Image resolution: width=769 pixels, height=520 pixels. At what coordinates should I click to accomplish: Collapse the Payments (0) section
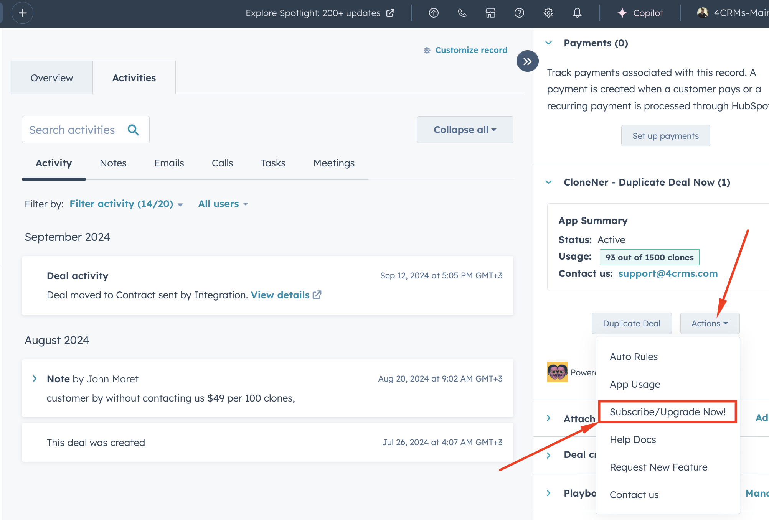[549, 43]
